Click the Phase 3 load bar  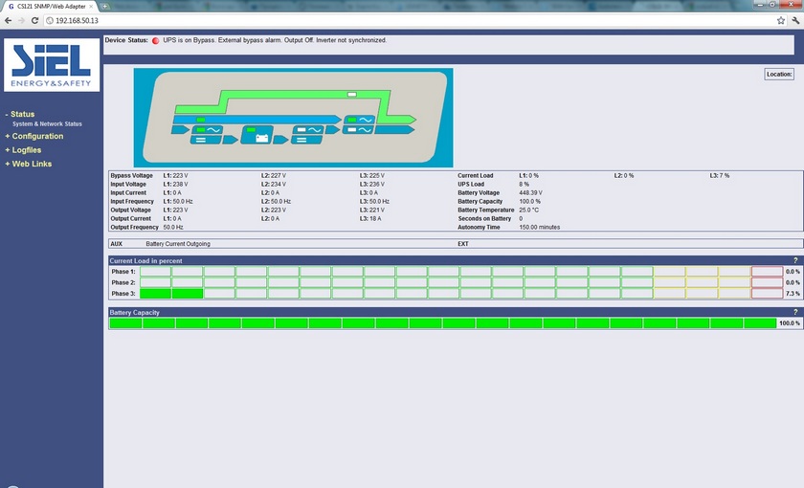tap(461, 293)
